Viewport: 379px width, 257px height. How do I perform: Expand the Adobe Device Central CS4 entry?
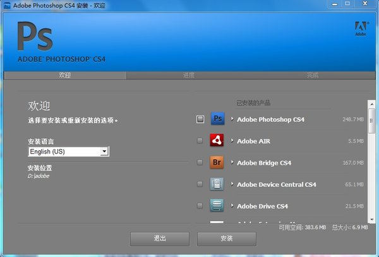click(x=232, y=184)
